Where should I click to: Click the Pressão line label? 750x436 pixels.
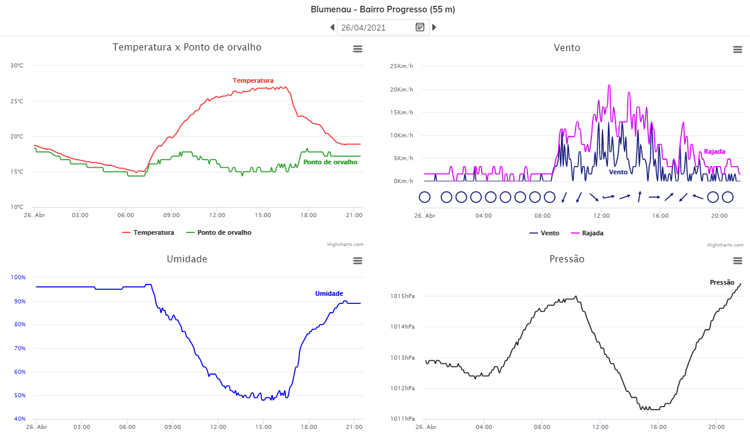(x=722, y=282)
